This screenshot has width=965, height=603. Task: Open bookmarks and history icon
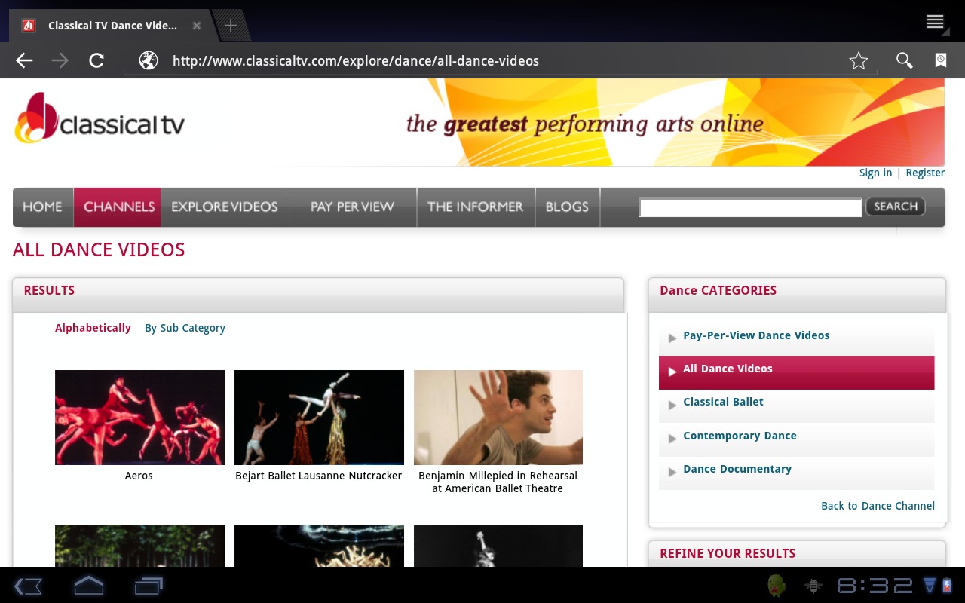[941, 60]
